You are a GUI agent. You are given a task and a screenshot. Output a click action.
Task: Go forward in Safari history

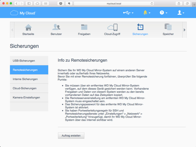21,4
